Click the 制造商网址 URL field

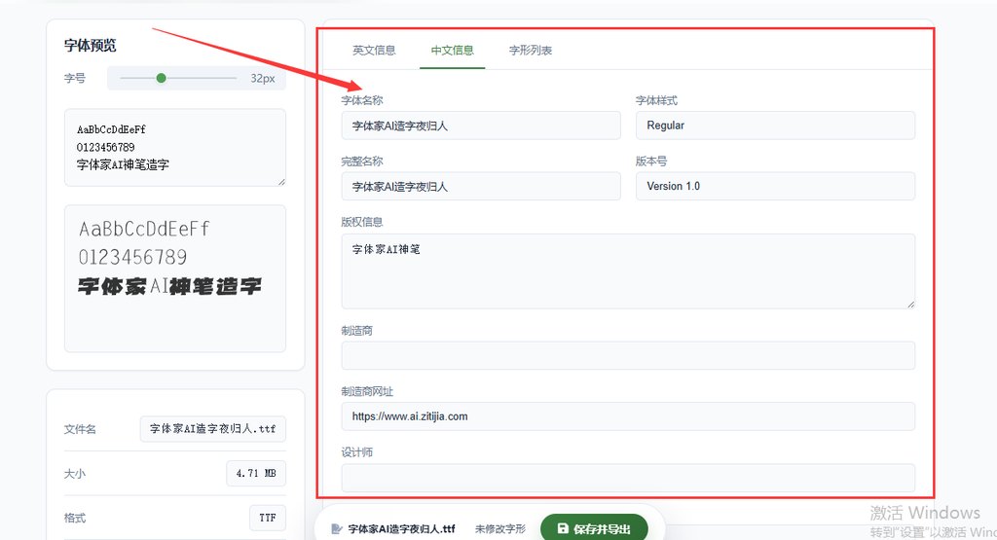pyautogui.click(x=628, y=416)
